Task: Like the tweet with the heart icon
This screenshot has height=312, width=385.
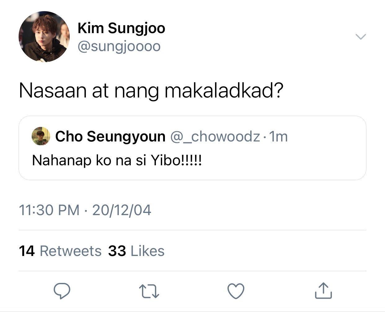Action: (x=236, y=291)
